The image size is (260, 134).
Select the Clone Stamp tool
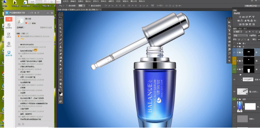pos(61,47)
